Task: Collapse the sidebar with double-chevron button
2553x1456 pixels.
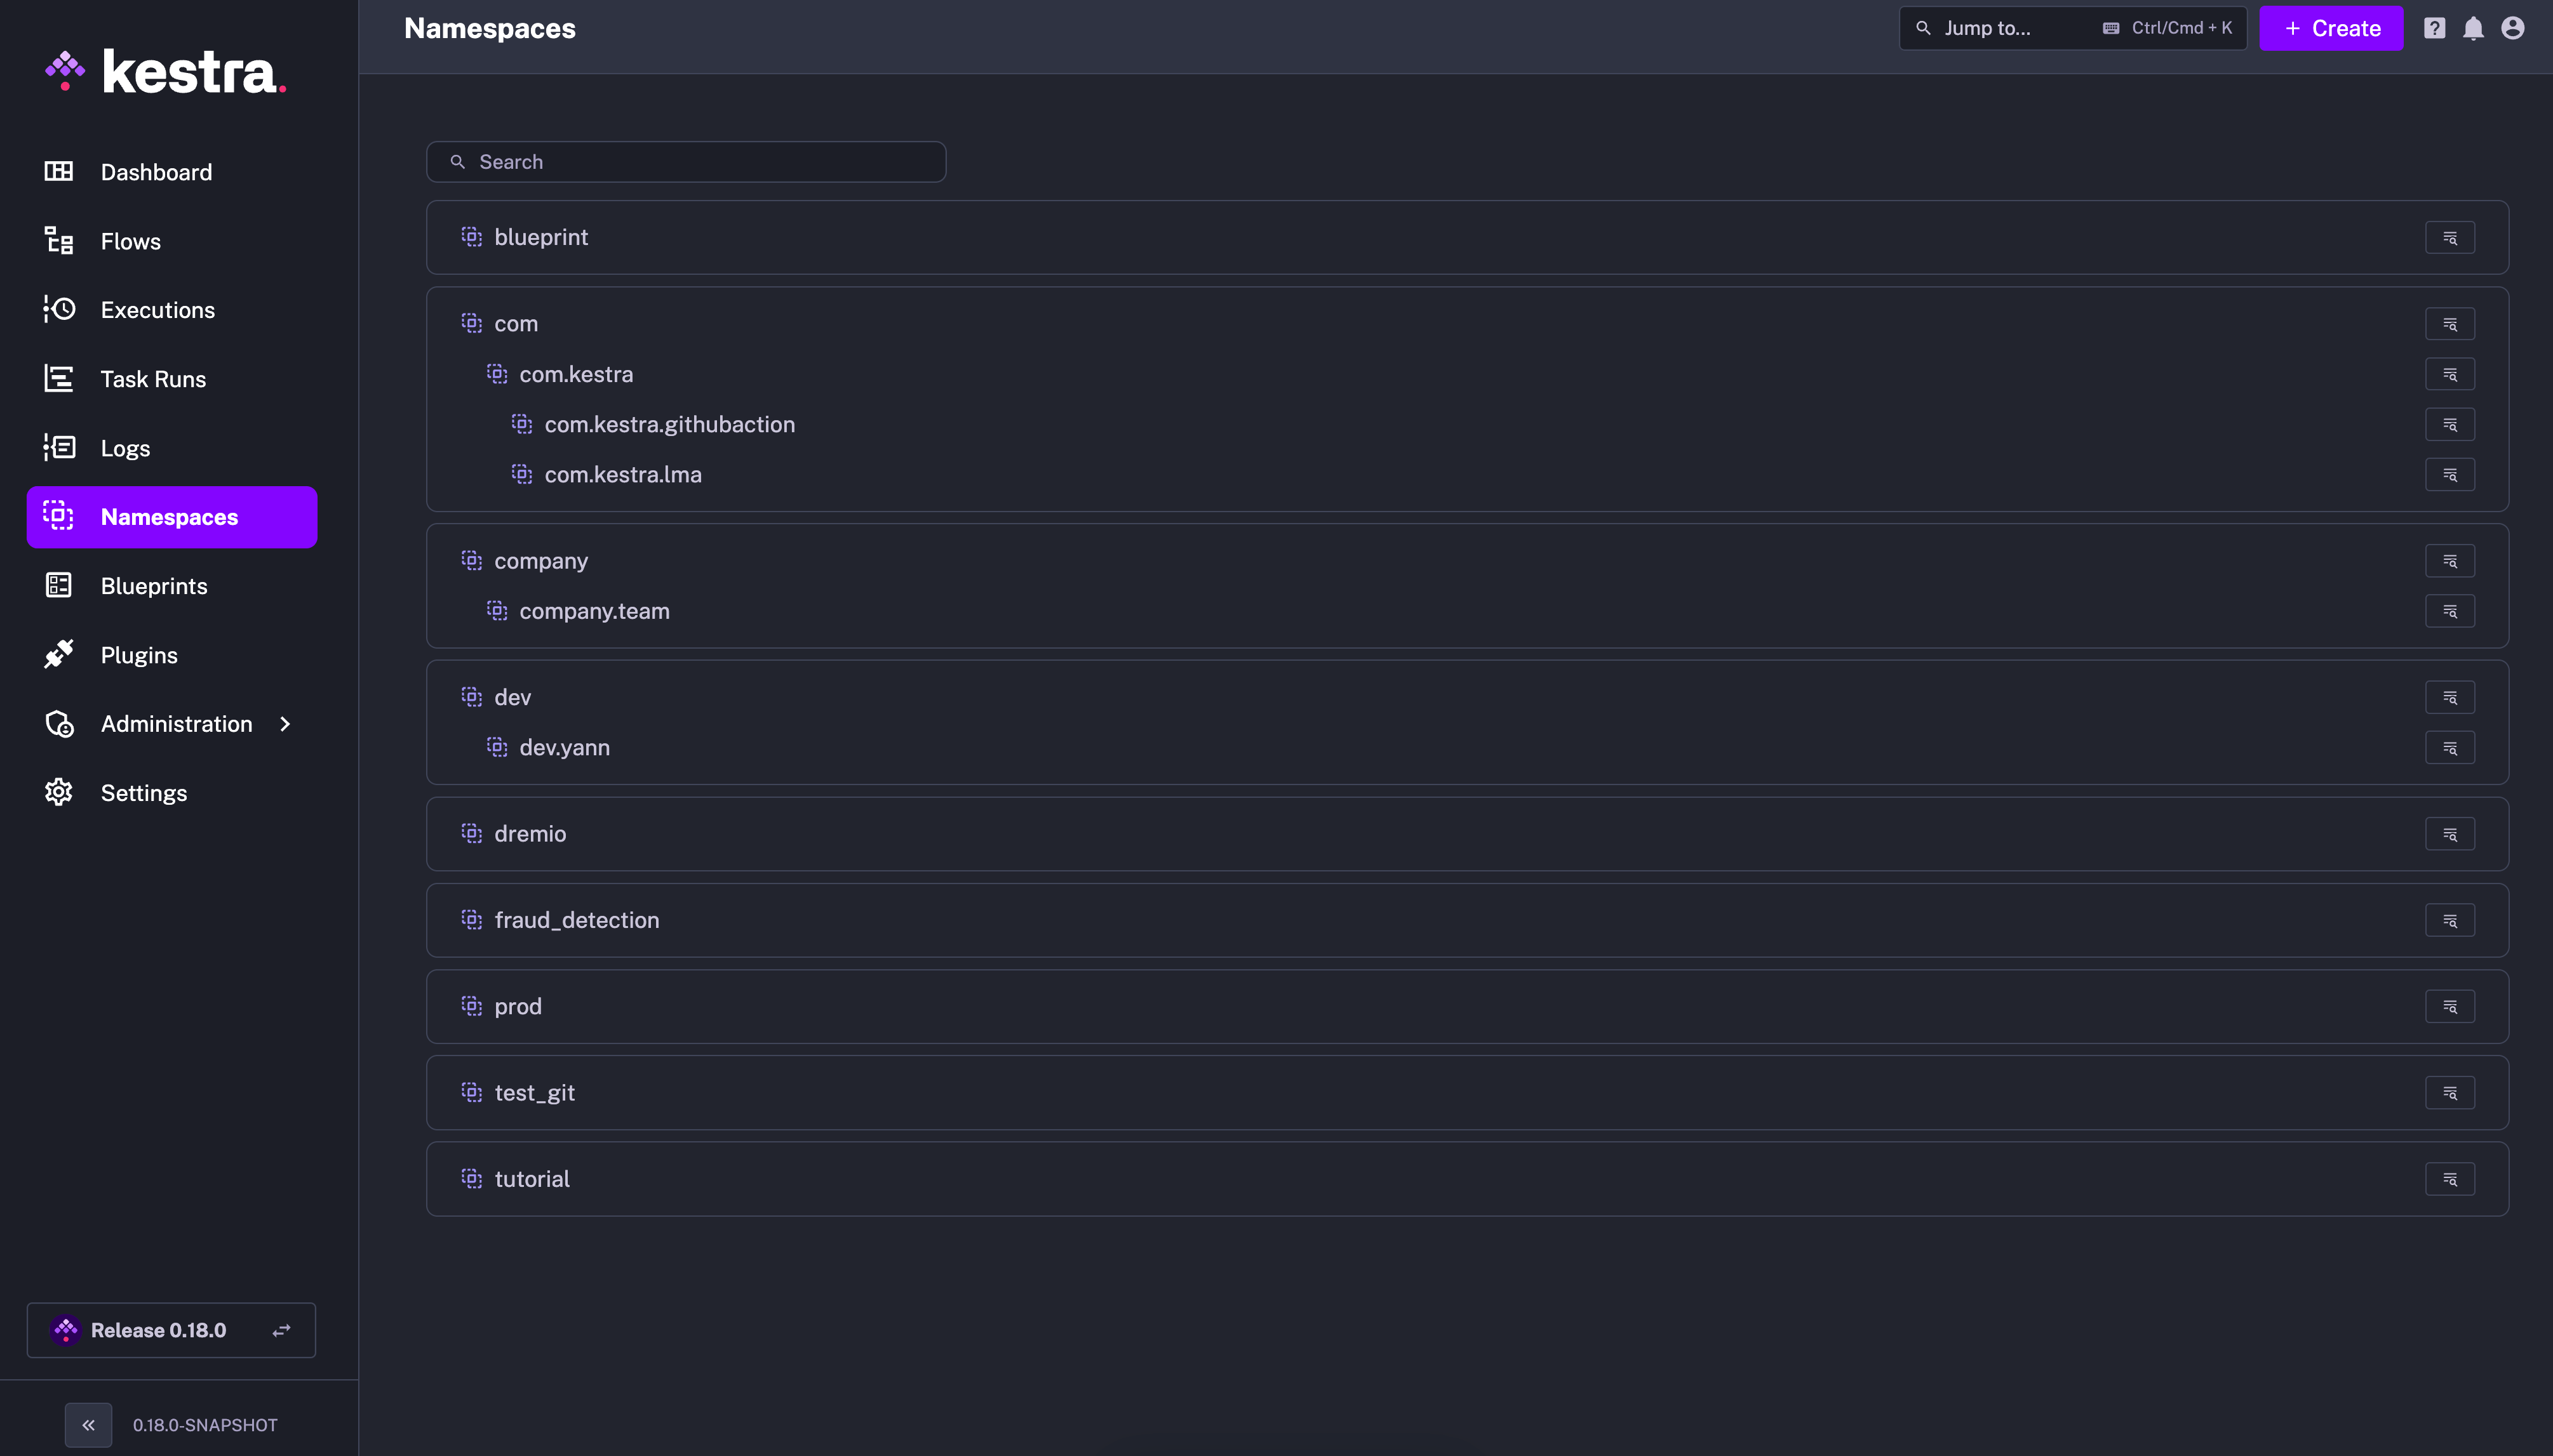Action: pyautogui.click(x=88, y=1425)
